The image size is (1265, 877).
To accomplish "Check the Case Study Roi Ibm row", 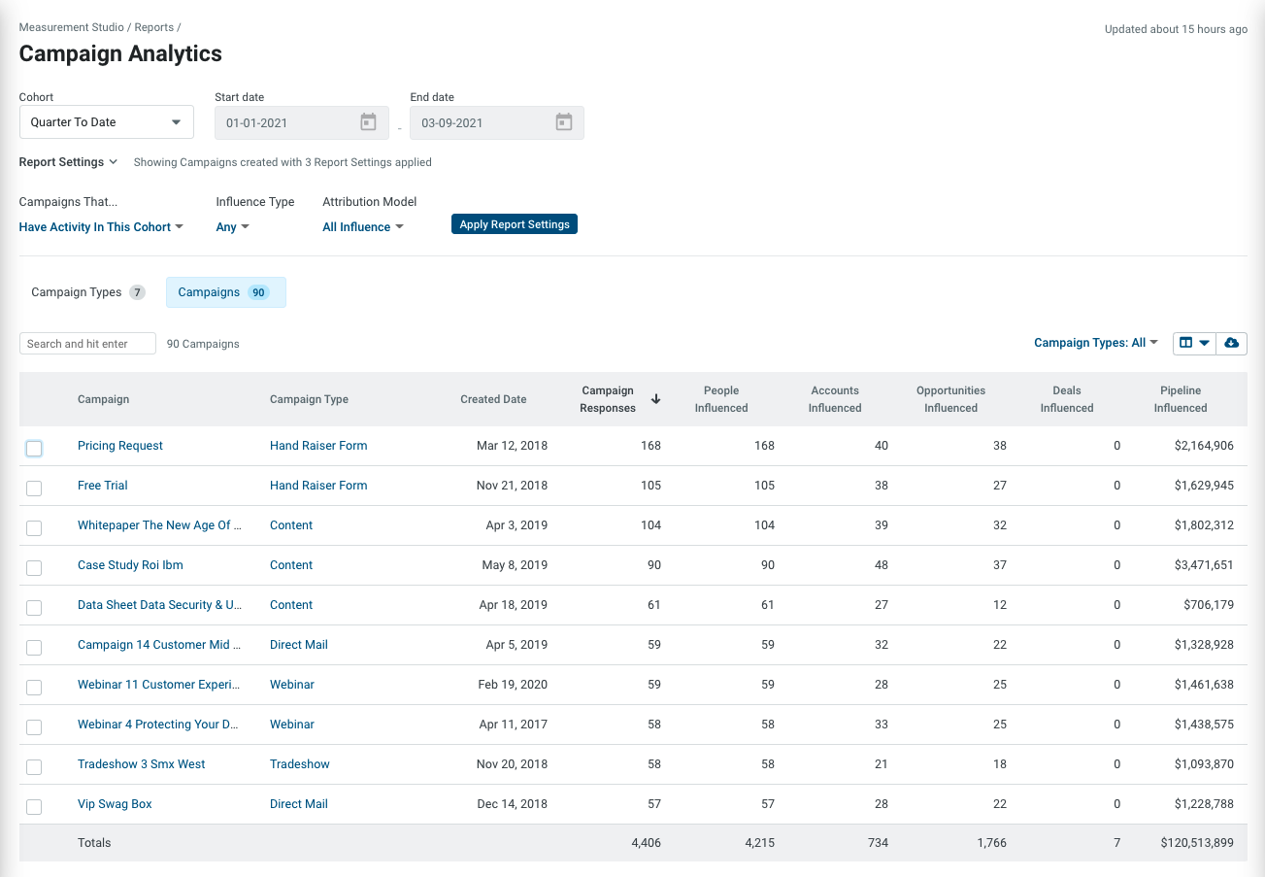I will pos(34,568).
